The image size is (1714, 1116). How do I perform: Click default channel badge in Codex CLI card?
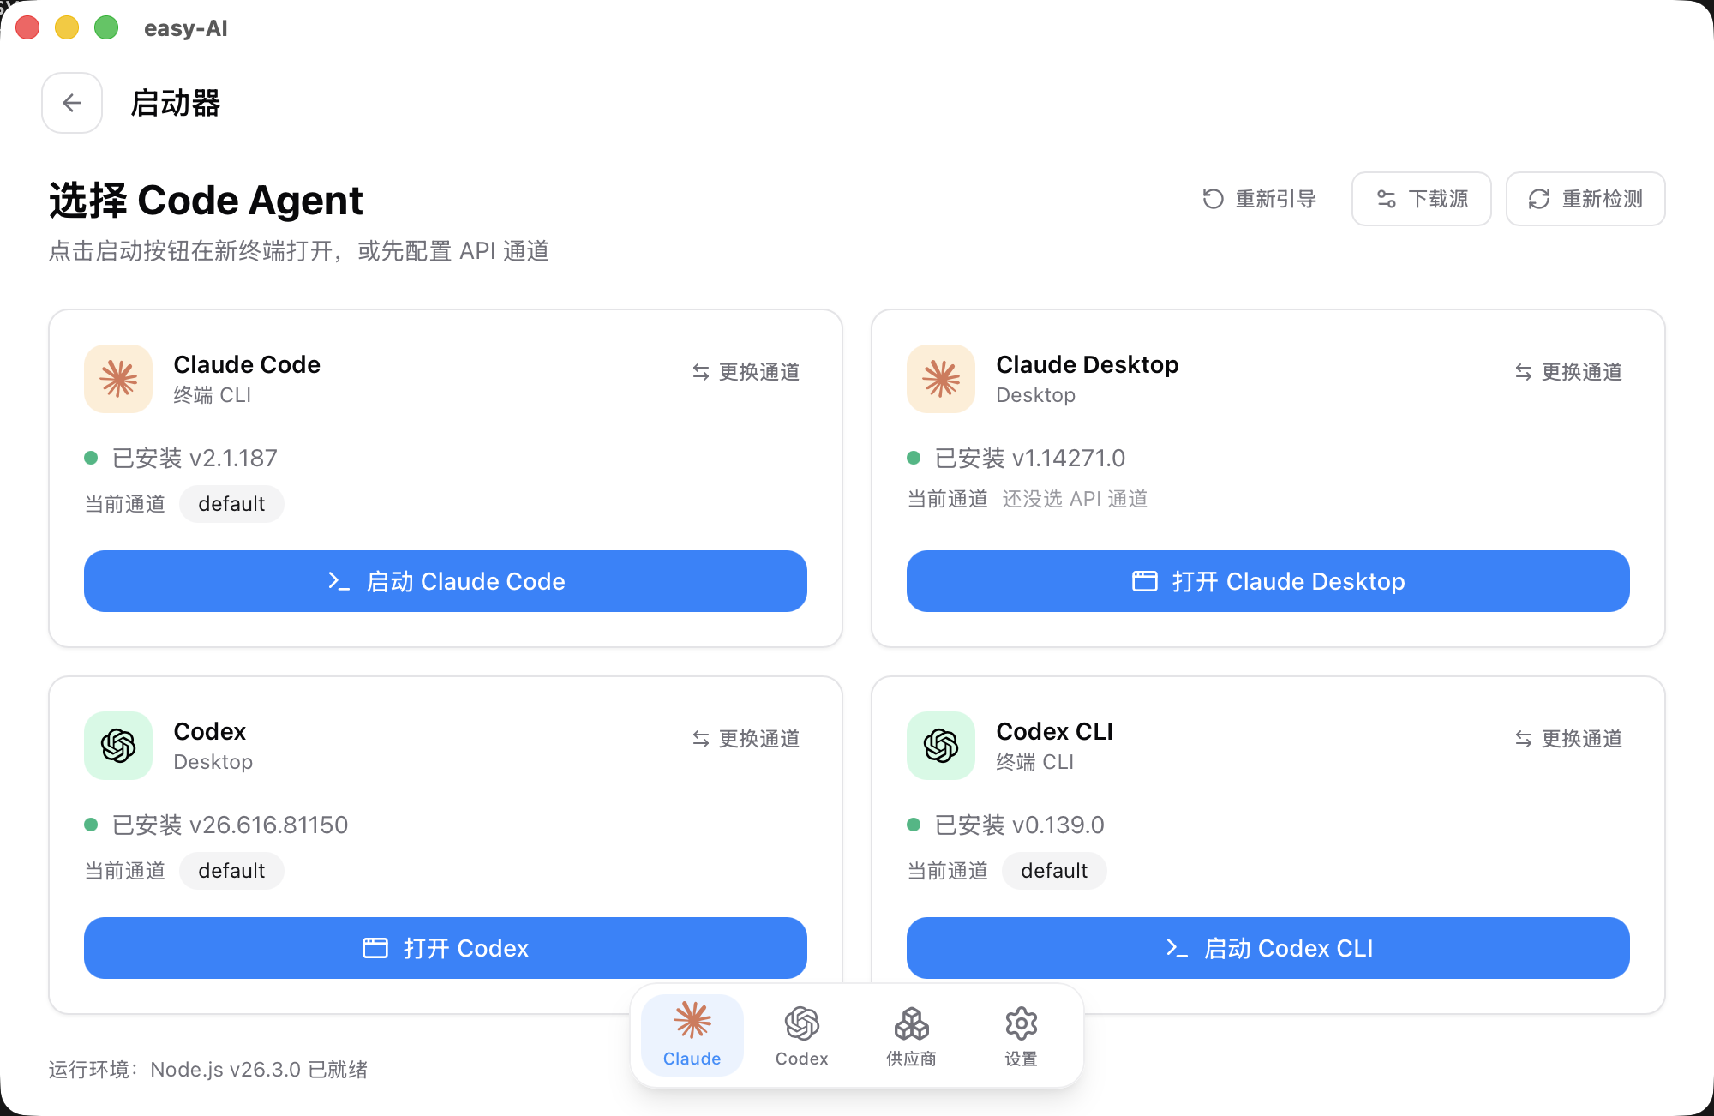pos(1054,871)
